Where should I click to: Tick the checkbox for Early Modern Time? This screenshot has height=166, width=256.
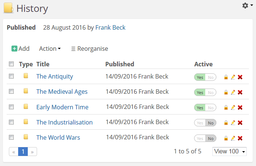tap(11, 107)
